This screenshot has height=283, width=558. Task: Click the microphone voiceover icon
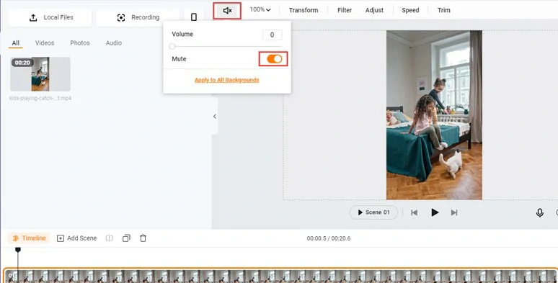coord(539,212)
